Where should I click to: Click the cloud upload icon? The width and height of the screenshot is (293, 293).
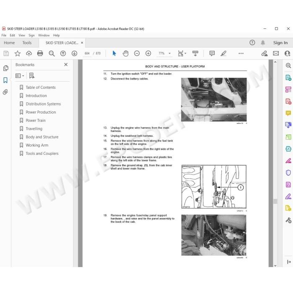click(29, 54)
